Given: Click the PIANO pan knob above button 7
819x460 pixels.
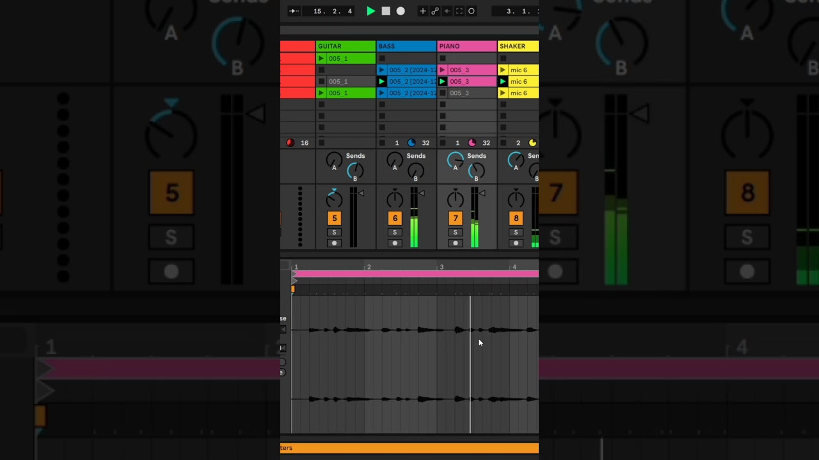Looking at the screenshot, I should click(x=455, y=199).
